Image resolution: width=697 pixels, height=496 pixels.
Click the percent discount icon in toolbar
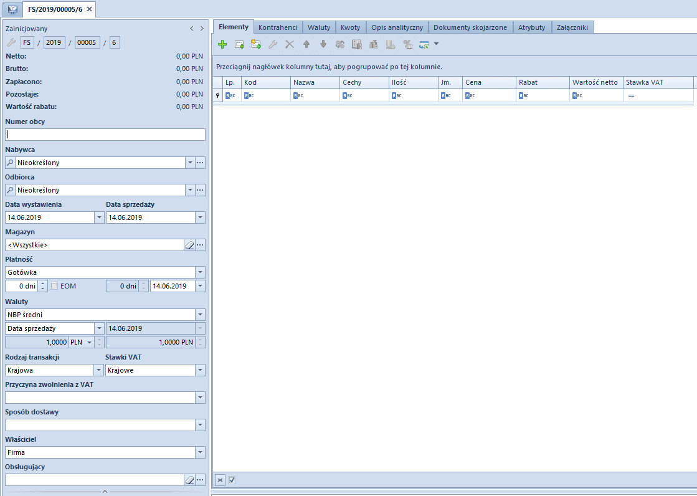point(407,44)
